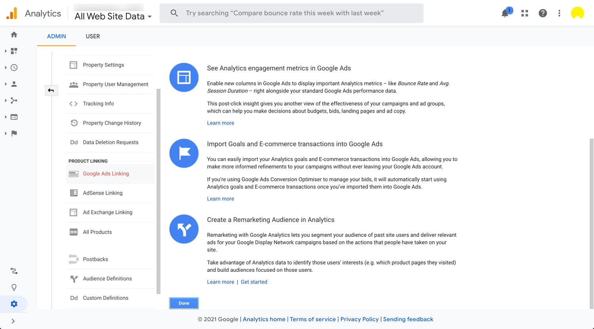This screenshot has width=594, height=329.
Task: Select AdSense Linking menu item
Action: click(x=110, y=193)
